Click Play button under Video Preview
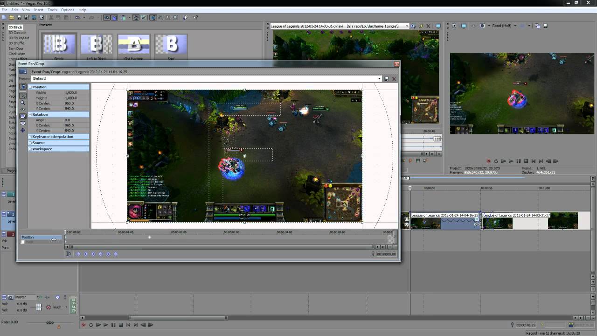The image size is (597, 336). (x=511, y=161)
